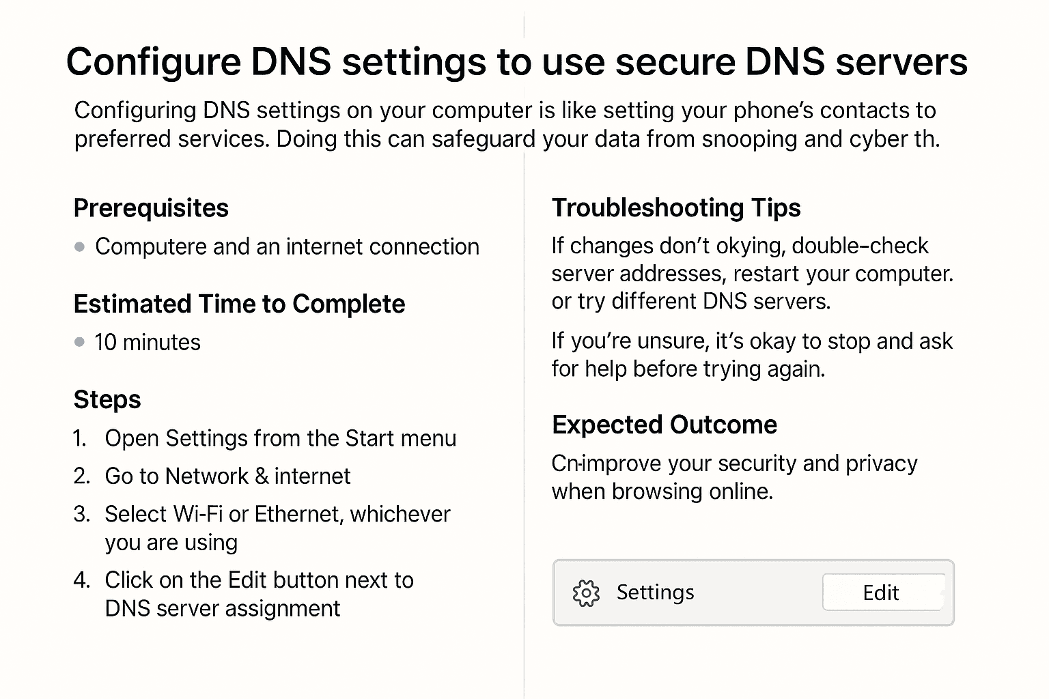Click the Troubleshooting Tips heading
The image size is (1049, 699).
pyautogui.click(x=675, y=208)
